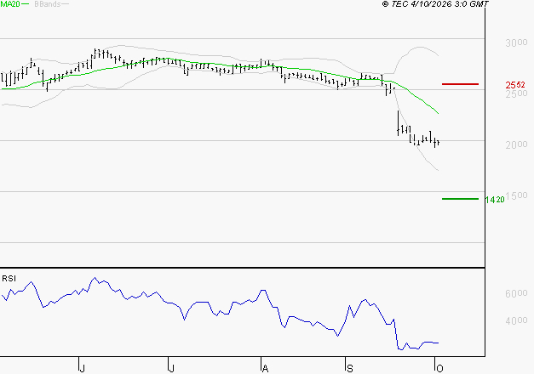This screenshot has width=534, height=374.
Task: Click the RSI 4000 axis label
Action: coord(516,320)
